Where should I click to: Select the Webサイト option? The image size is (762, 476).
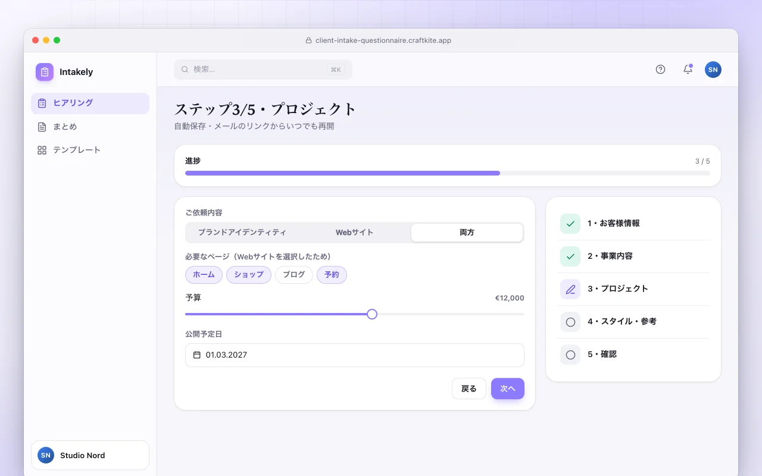point(355,233)
